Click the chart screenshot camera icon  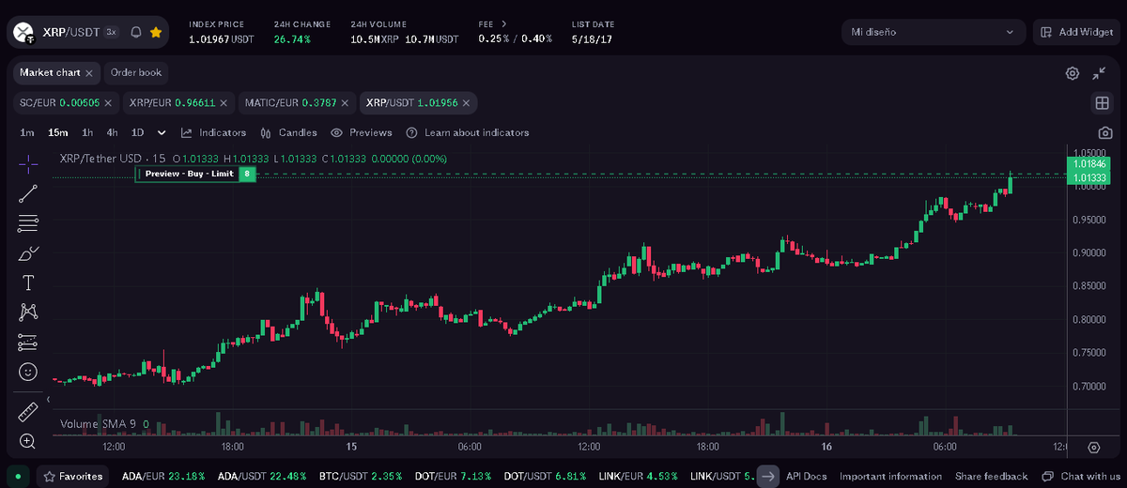[x=1105, y=132]
